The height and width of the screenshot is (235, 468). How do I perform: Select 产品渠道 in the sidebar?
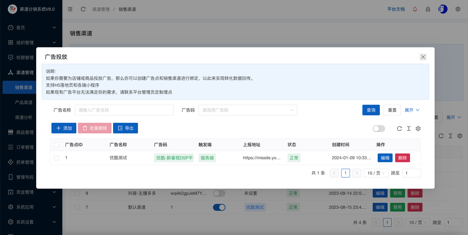[24, 102]
